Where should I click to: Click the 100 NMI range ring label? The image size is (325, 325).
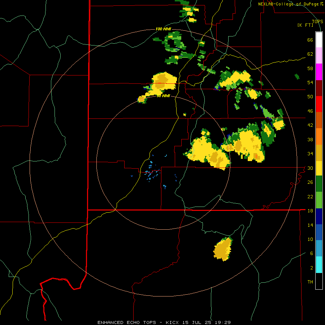(x=163, y=29)
